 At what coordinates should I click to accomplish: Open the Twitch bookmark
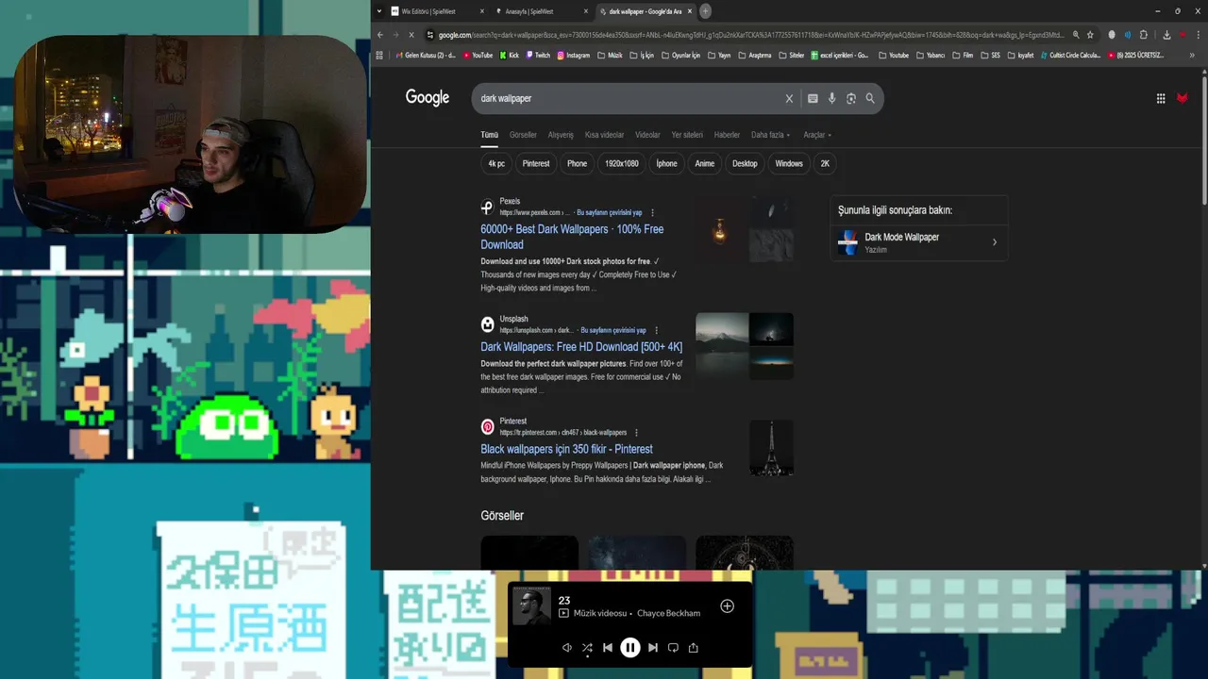click(x=538, y=56)
